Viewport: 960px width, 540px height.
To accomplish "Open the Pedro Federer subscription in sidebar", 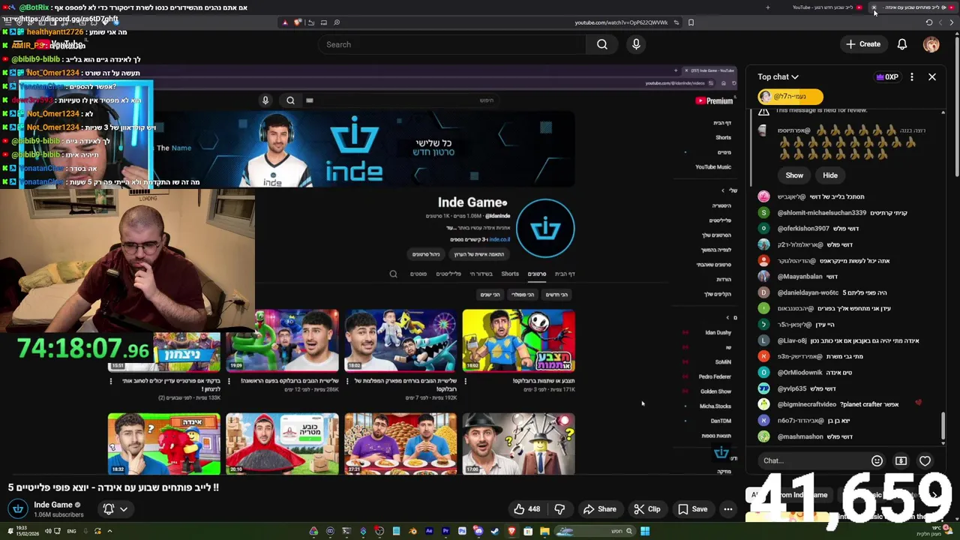I will coord(714,376).
